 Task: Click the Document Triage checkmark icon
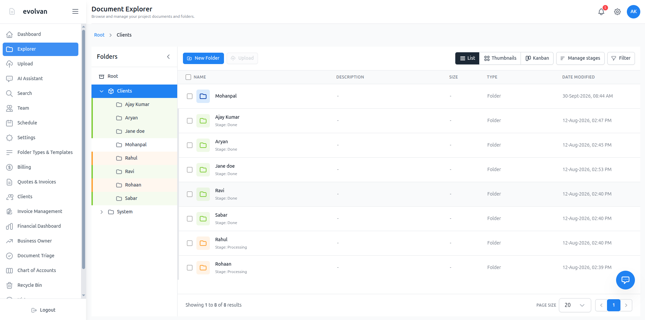pos(9,256)
